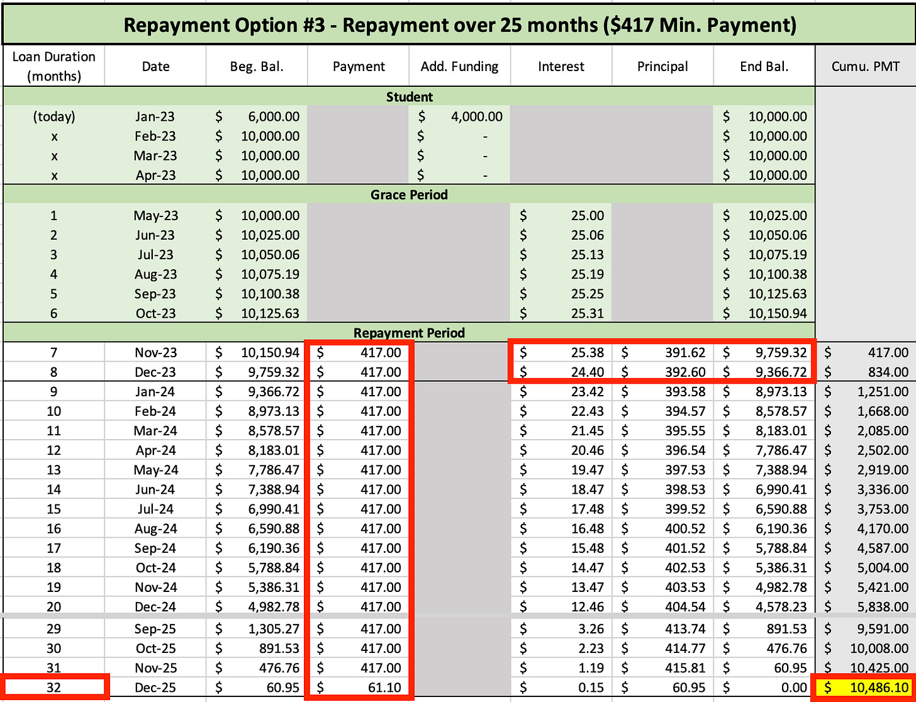Select the Apr-23 date cell

[x=155, y=175]
